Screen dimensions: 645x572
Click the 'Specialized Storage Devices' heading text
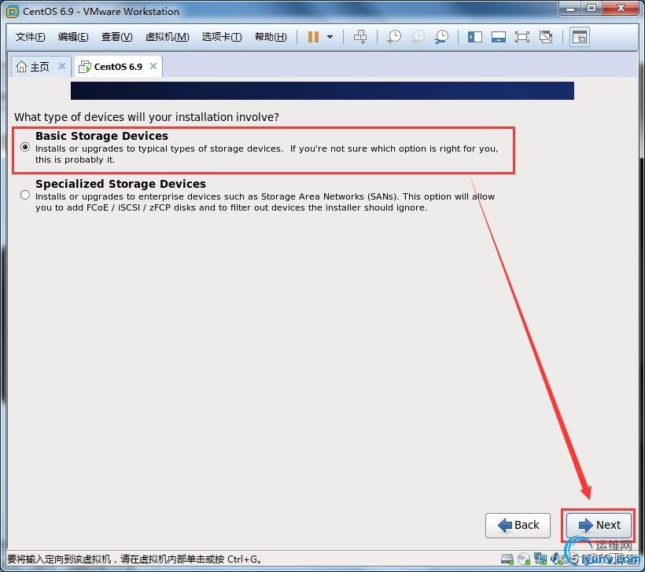pyautogui.click(x=120, y=184)
